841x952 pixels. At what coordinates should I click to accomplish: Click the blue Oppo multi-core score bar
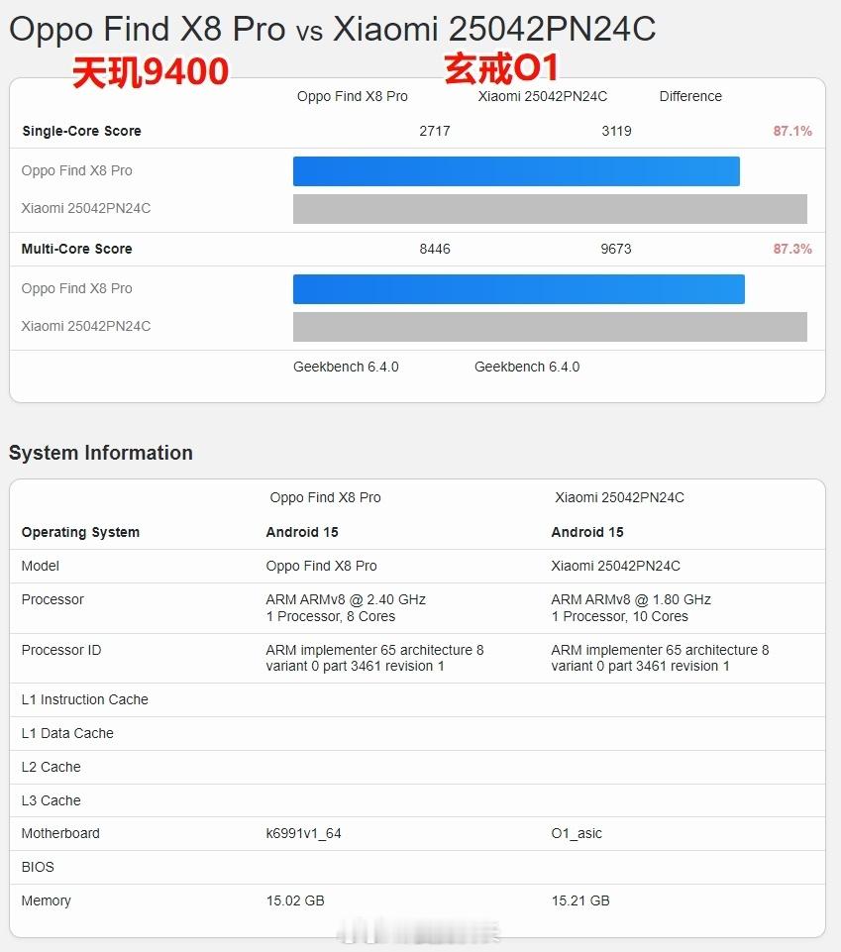click(x=518, y=289)
